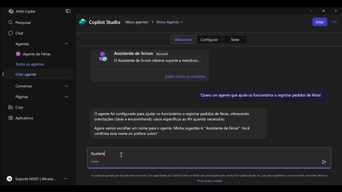This screenshot has height=192, width=342.
Task: Click the Pesquisar magnifier icon
Action: pos(11,22)
